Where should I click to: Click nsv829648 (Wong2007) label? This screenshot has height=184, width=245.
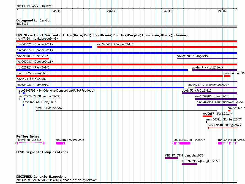(224, 125)
